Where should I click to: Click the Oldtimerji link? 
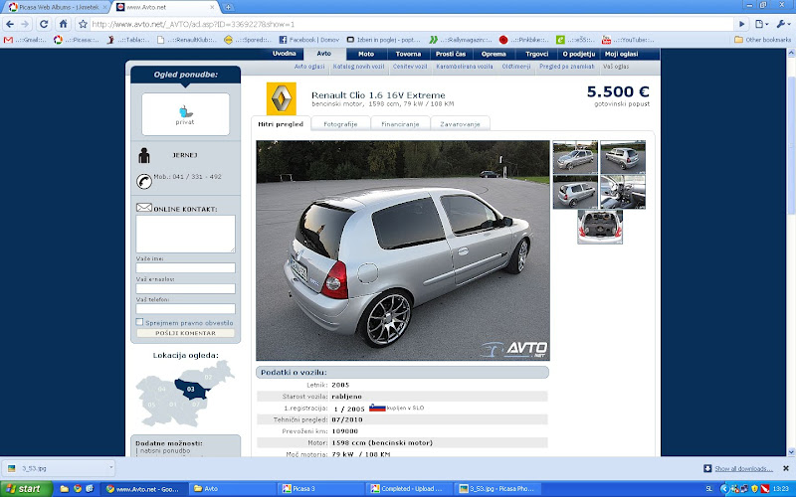click(x=515, y=67)
